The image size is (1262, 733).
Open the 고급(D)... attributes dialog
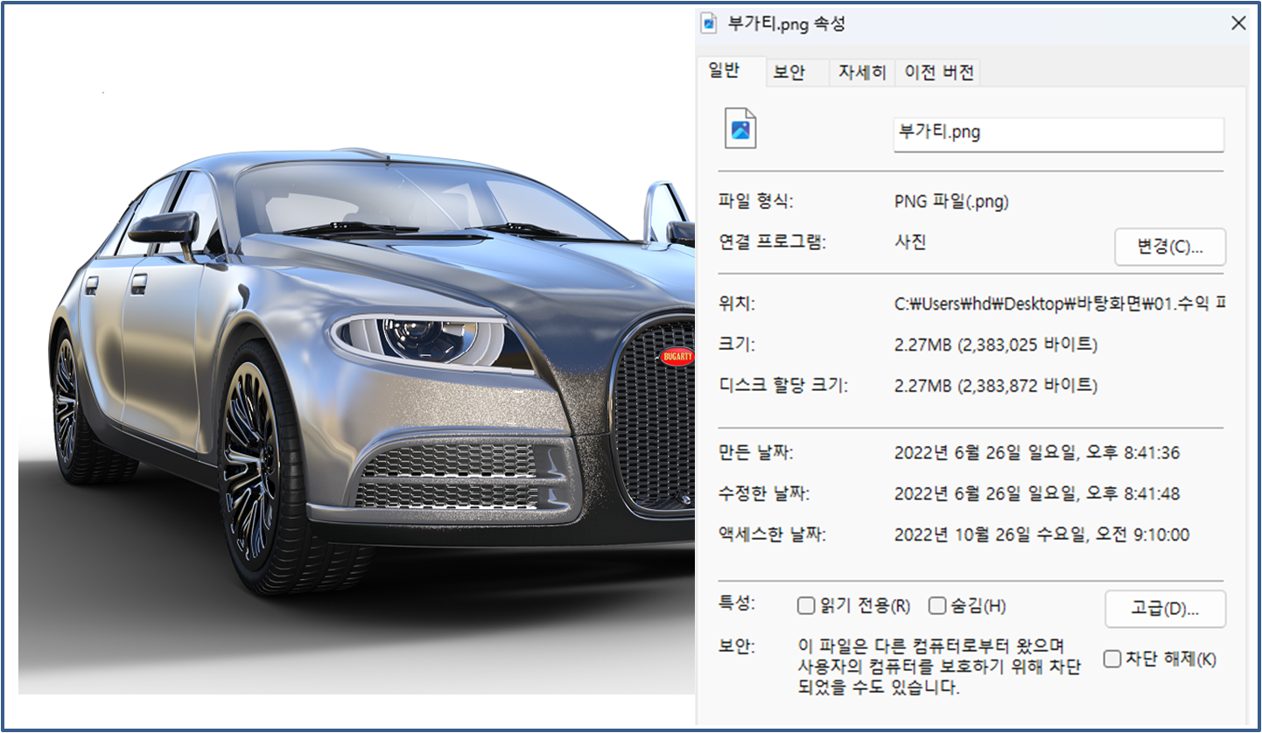[x=1165, y=609]
